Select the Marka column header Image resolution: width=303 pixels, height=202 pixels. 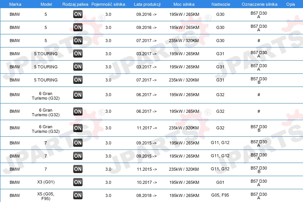point(15,4)
